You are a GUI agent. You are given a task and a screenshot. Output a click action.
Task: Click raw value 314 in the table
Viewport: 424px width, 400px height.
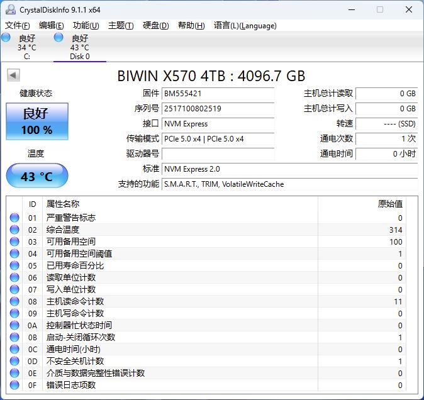396,230
